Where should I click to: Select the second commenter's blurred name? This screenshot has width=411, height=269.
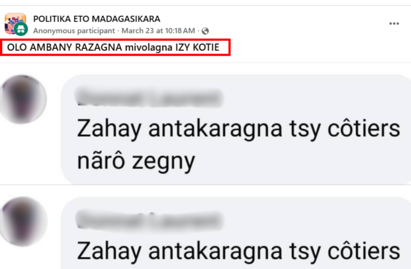point(149,220)
